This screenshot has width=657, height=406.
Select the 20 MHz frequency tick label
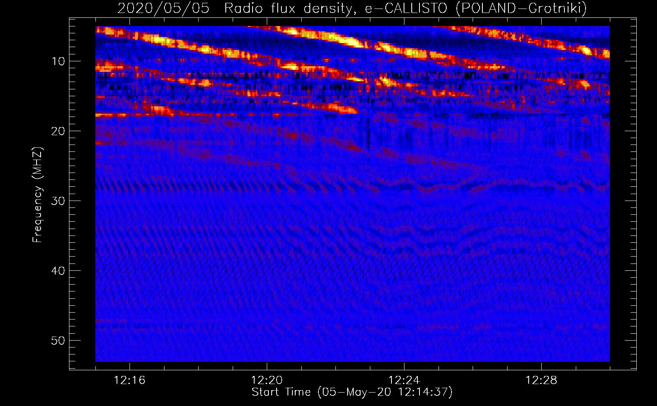58,131
